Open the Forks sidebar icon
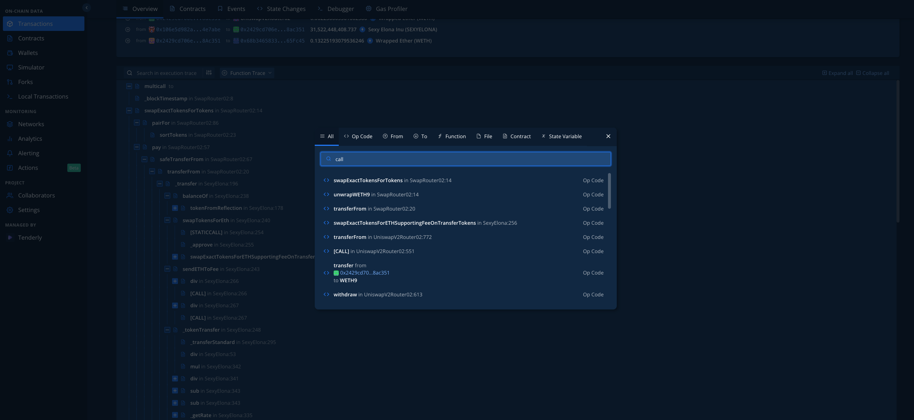This screenshot has height=420, width=914. click(x=10, y=82)
